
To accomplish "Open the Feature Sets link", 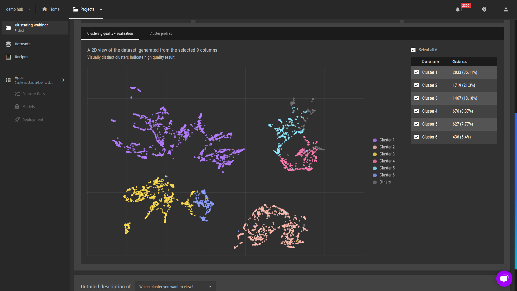I will click(33, 94).
